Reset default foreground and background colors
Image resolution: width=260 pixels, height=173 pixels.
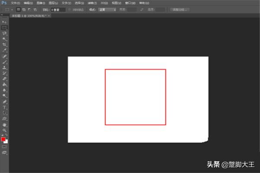tap(2, 135)
